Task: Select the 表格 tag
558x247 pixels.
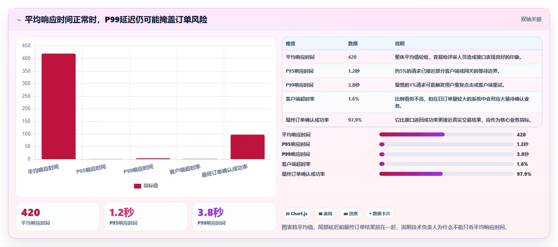Action: point(325,214)
